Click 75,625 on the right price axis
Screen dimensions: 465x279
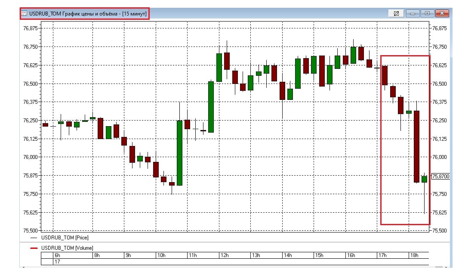coord(440,213)
